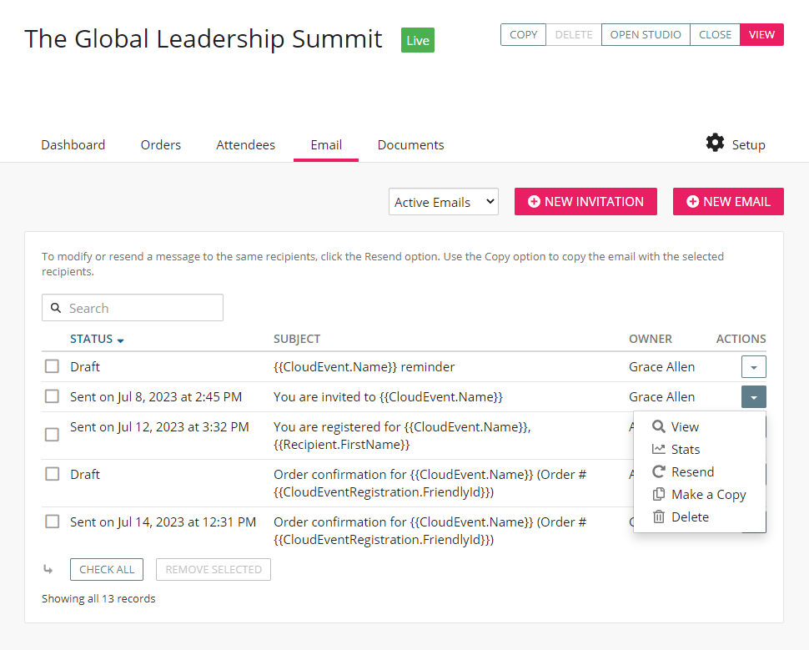Click the Make a Copy icon
This screenshot has height=650, width=809.
659,494
